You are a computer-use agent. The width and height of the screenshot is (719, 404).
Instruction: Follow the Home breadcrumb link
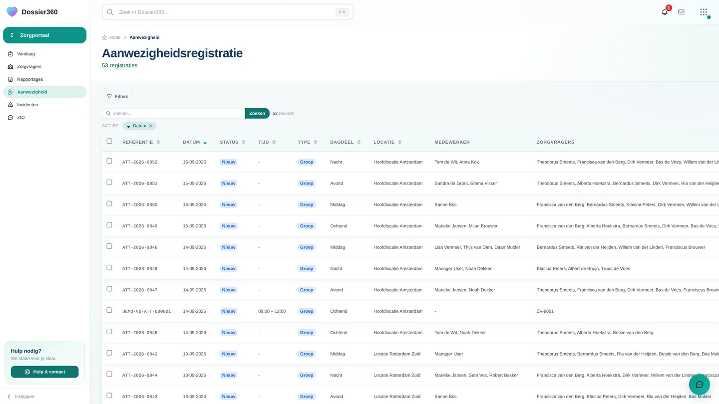[114, 37]
